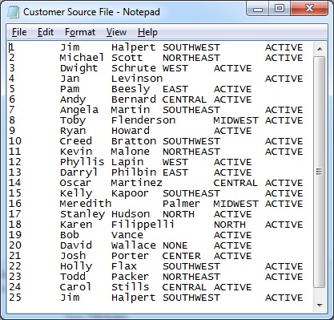
Task: Click NORTHEAST in Michael Scott's row
Action: click(191, 58)
